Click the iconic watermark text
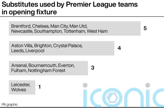This screenshot has width=164, height=108. tap(124, 95)
